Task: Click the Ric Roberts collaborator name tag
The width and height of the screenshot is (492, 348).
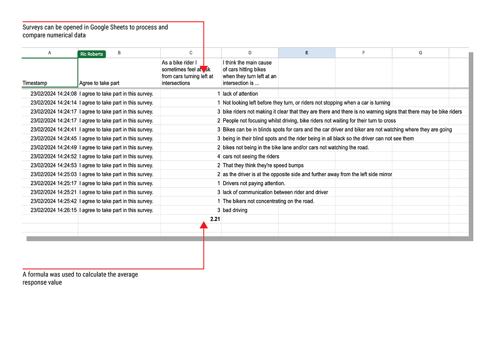Action: point(91,54)
